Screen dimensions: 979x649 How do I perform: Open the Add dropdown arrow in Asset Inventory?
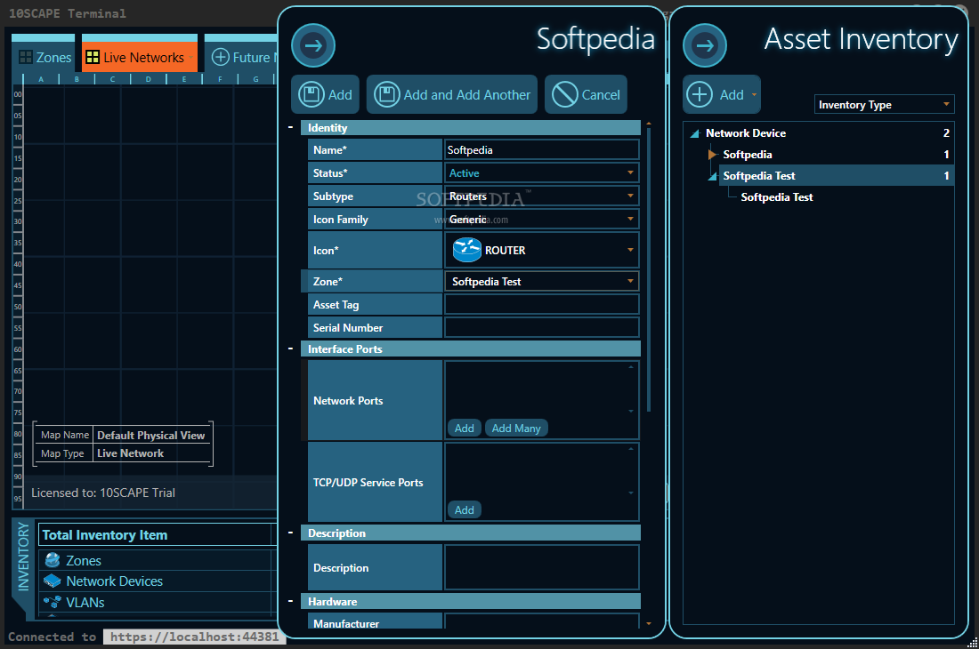click(x=754, y=95)
